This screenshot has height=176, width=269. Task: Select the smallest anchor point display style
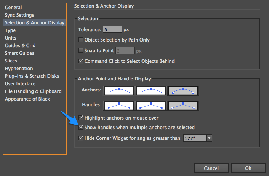pyautogui.click(x=119, y=91)
